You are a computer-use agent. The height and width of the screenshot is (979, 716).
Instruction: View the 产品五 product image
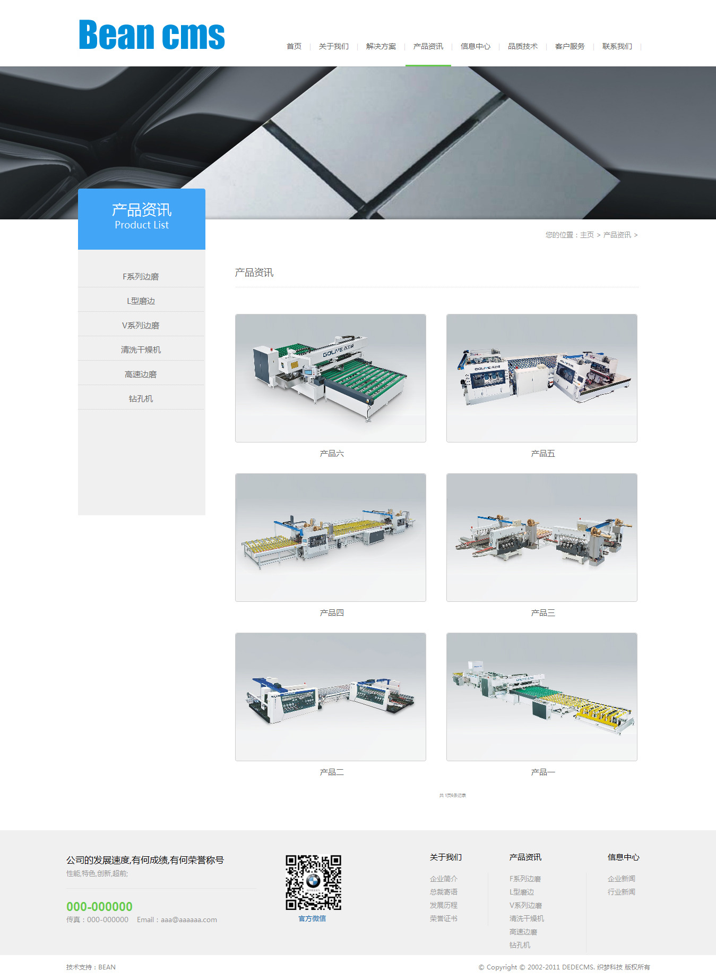(541, 378)
